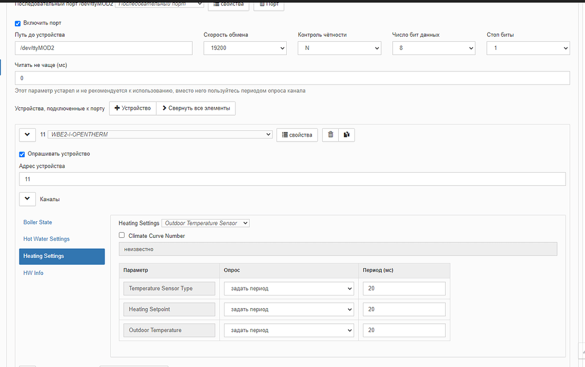The width and height of the screenshot is (585, 367).
Task: Switch to Hot Water Settings tab
Action: 46,239
